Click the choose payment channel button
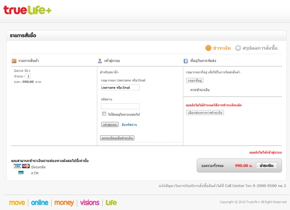 tap(205, 112)
